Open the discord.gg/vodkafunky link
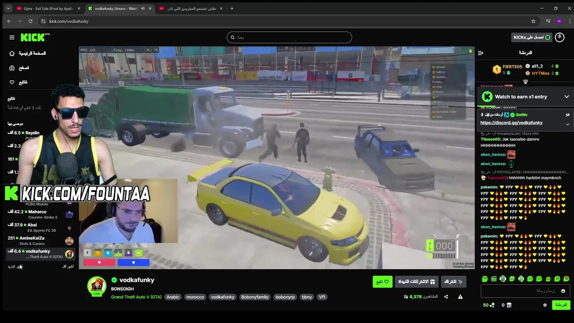The image size is (574, 323). pyautogui.click(x=511, y=122)
